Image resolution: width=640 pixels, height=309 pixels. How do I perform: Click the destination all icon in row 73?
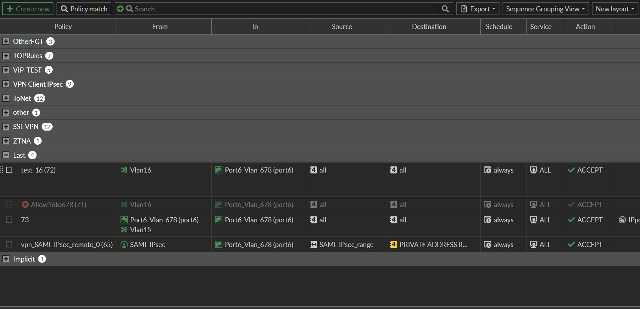click(x=393, y=220)
